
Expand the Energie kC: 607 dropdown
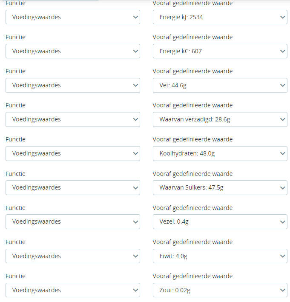pos(220,51)
